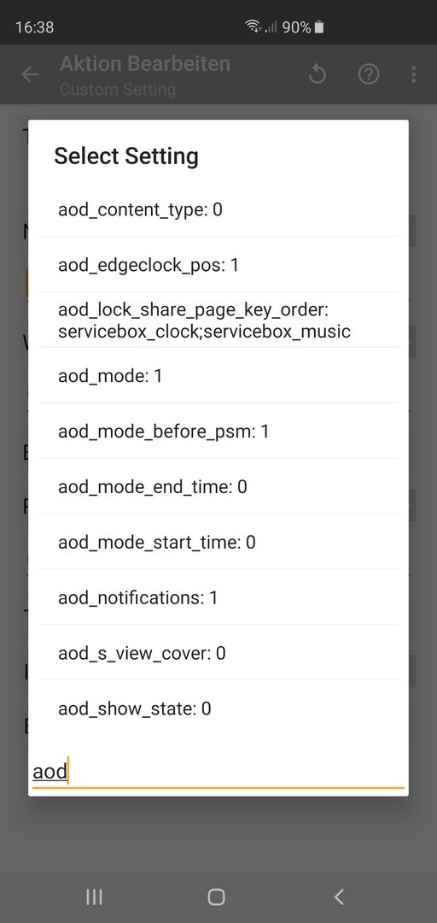Tap the Android home button
Viewport: 437px width, 923px height.
[217, 897]
